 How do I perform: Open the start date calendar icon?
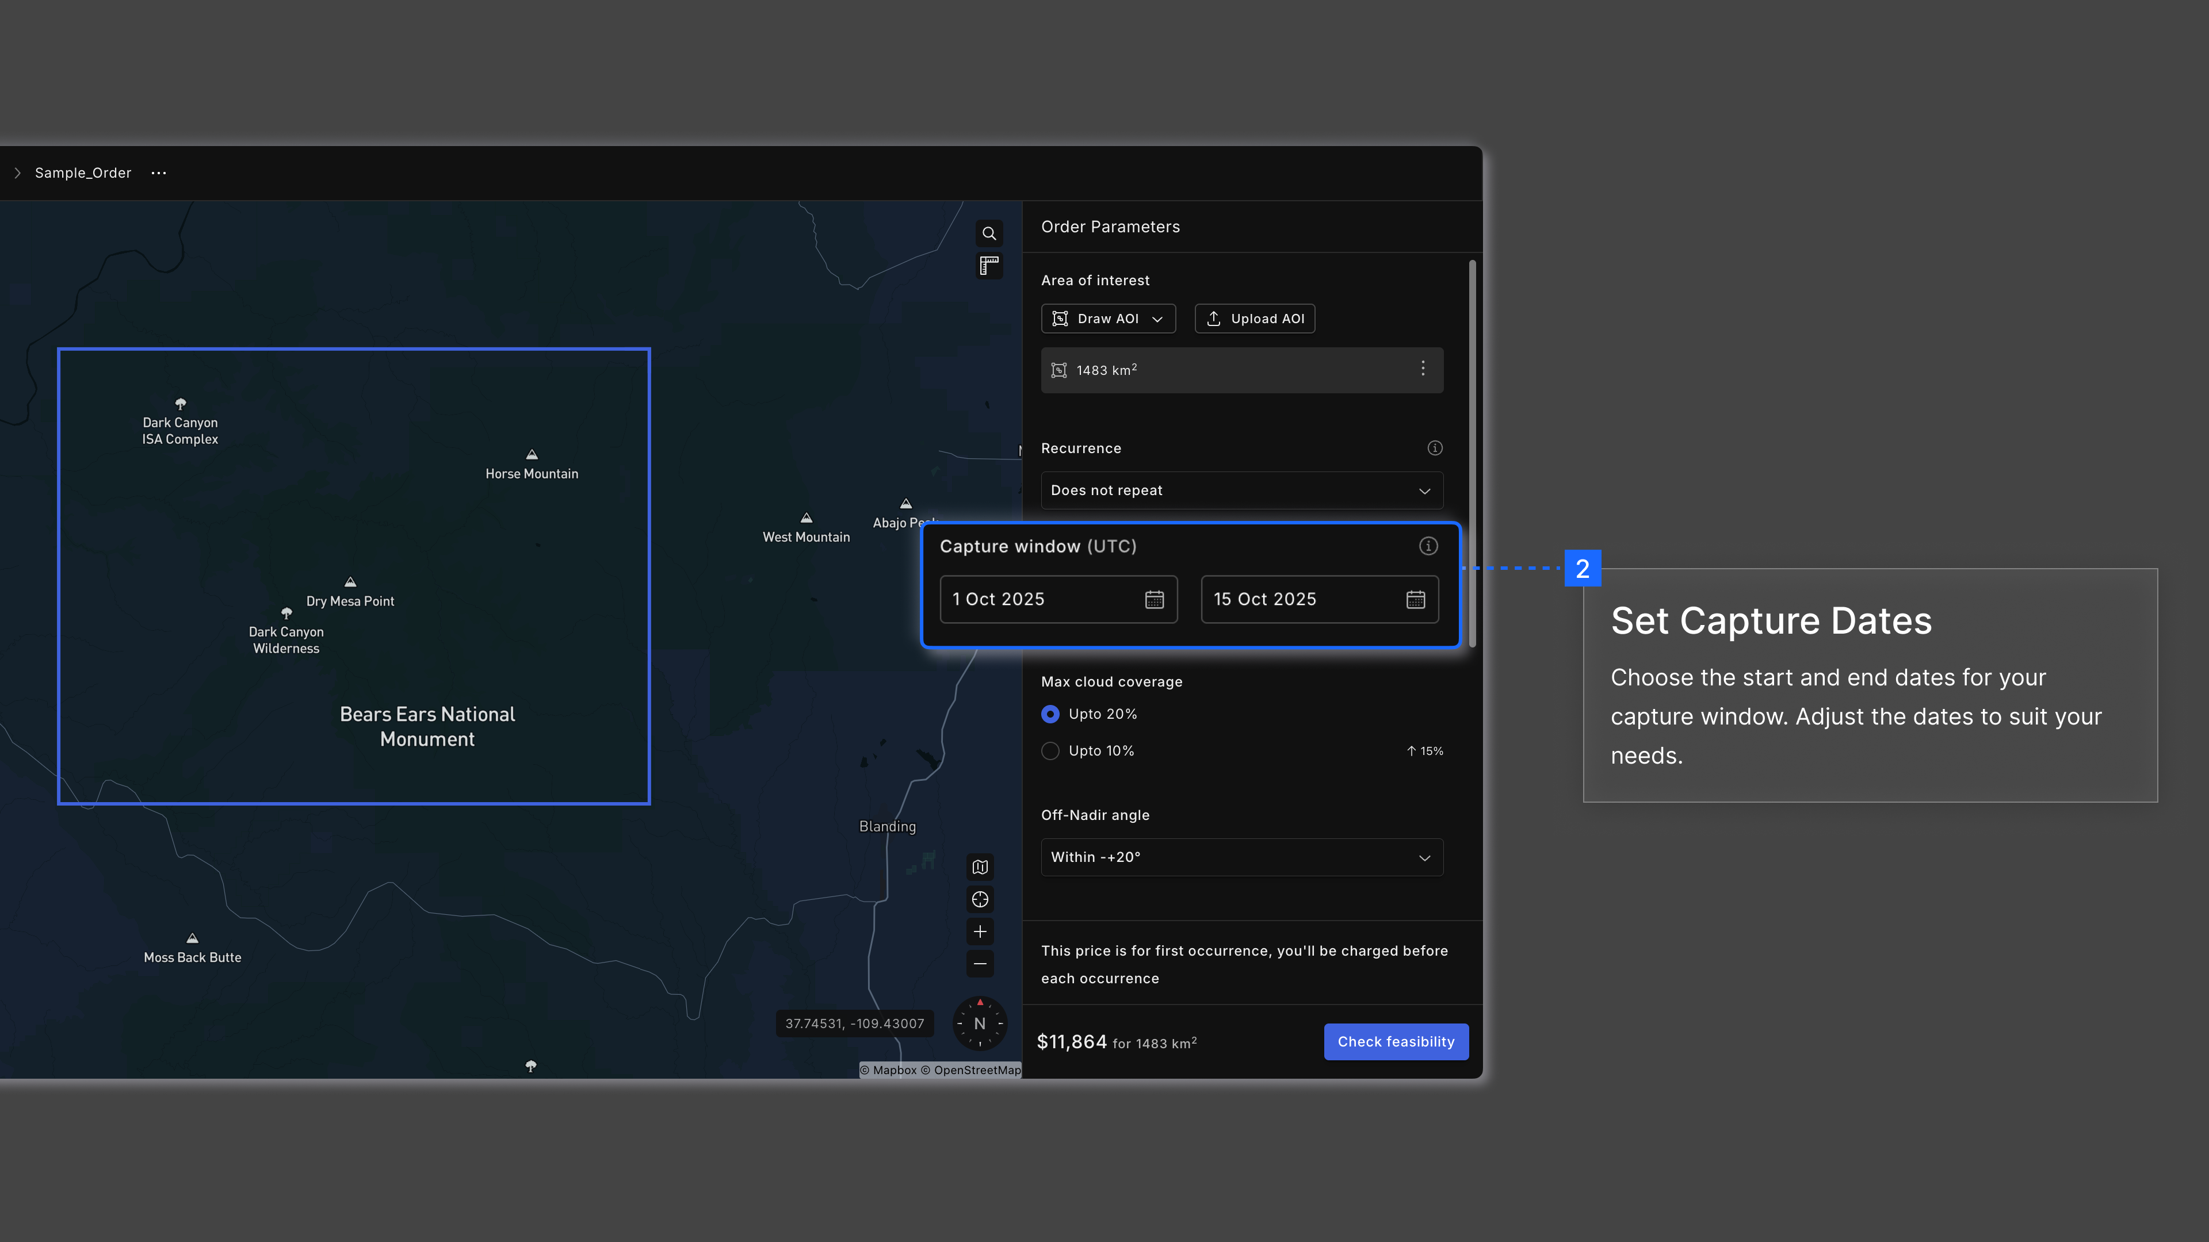click(1154, 599)
